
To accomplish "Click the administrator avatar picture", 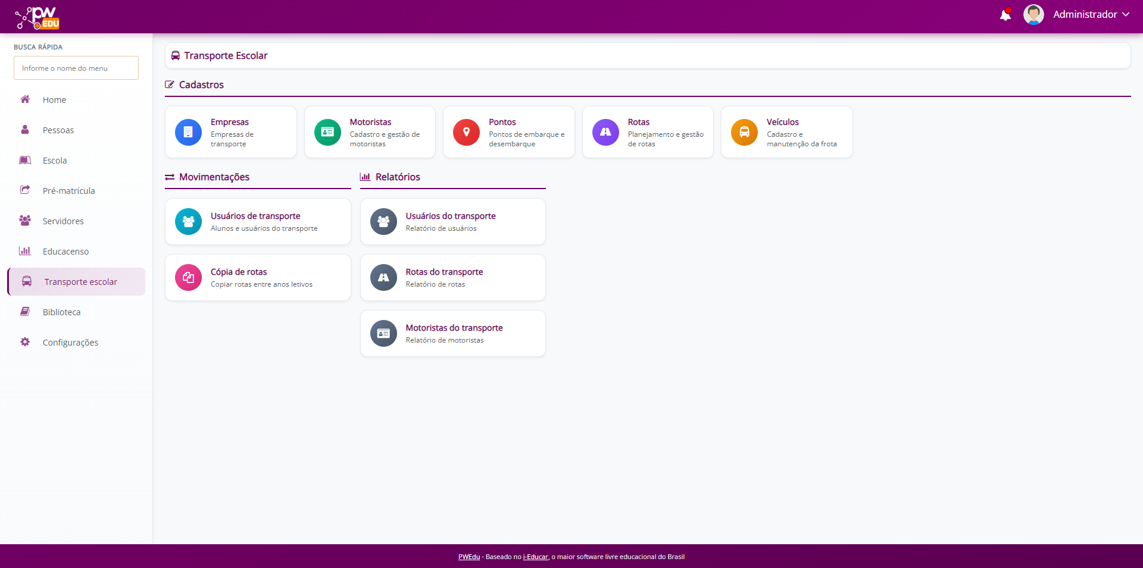I will coord(1033,14).
